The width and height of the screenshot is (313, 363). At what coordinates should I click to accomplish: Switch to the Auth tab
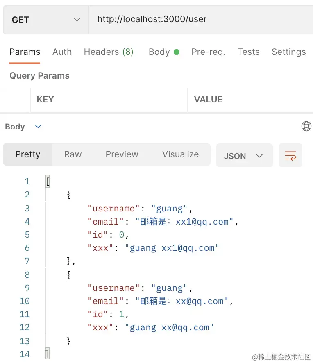pos(62,52)
